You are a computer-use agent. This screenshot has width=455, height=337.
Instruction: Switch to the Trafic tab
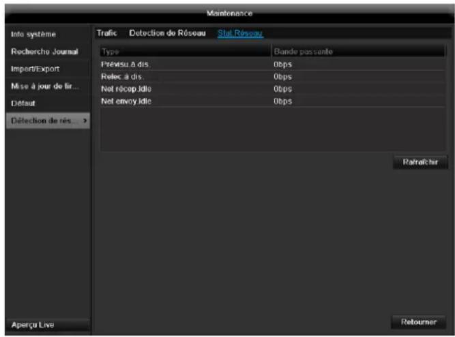(106, 33)
